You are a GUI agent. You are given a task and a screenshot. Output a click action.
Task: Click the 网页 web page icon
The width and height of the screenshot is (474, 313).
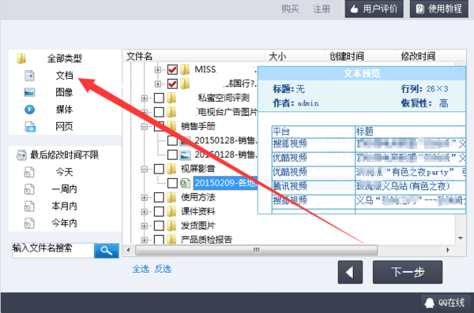click(x=30, y=127)
